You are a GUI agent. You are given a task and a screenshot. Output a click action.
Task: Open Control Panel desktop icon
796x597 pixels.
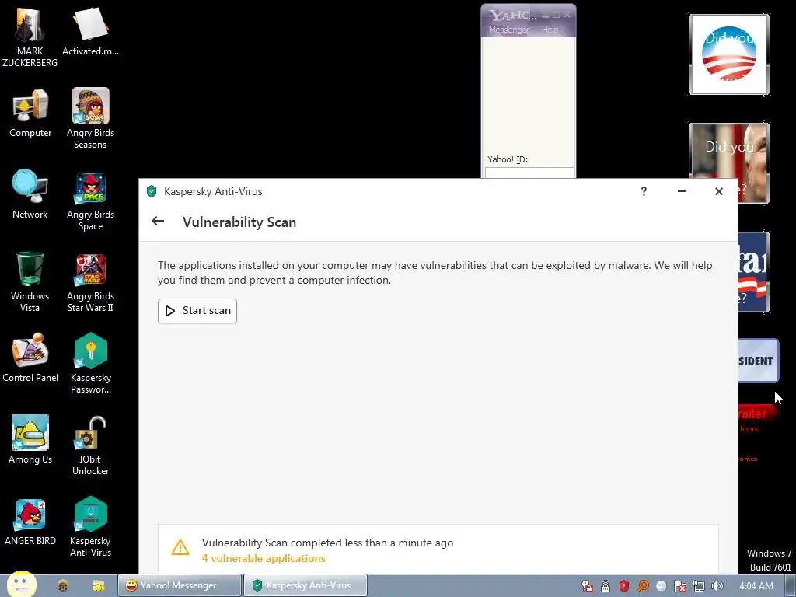coord(30,358)
